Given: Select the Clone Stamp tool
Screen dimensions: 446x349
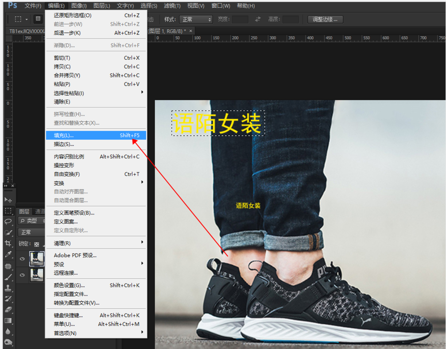Looking at the screenshot, I should [x=8, y=288].
